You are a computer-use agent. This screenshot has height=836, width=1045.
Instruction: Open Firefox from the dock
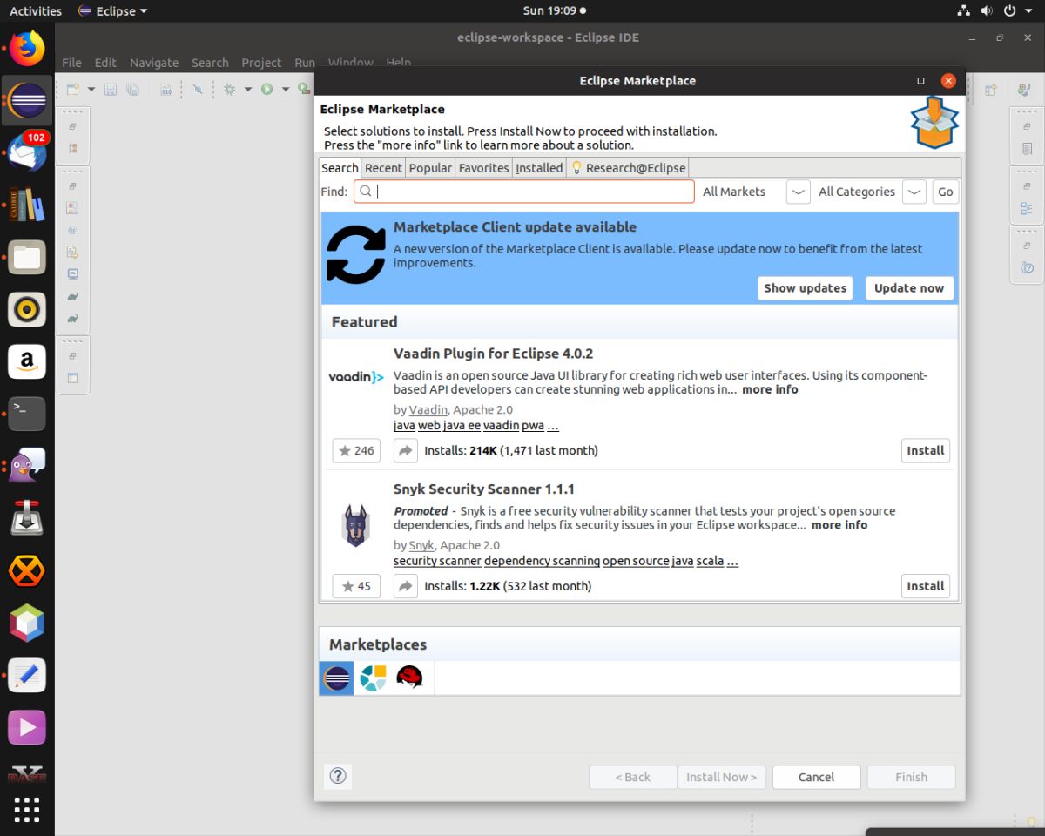(x=27, y=48)
